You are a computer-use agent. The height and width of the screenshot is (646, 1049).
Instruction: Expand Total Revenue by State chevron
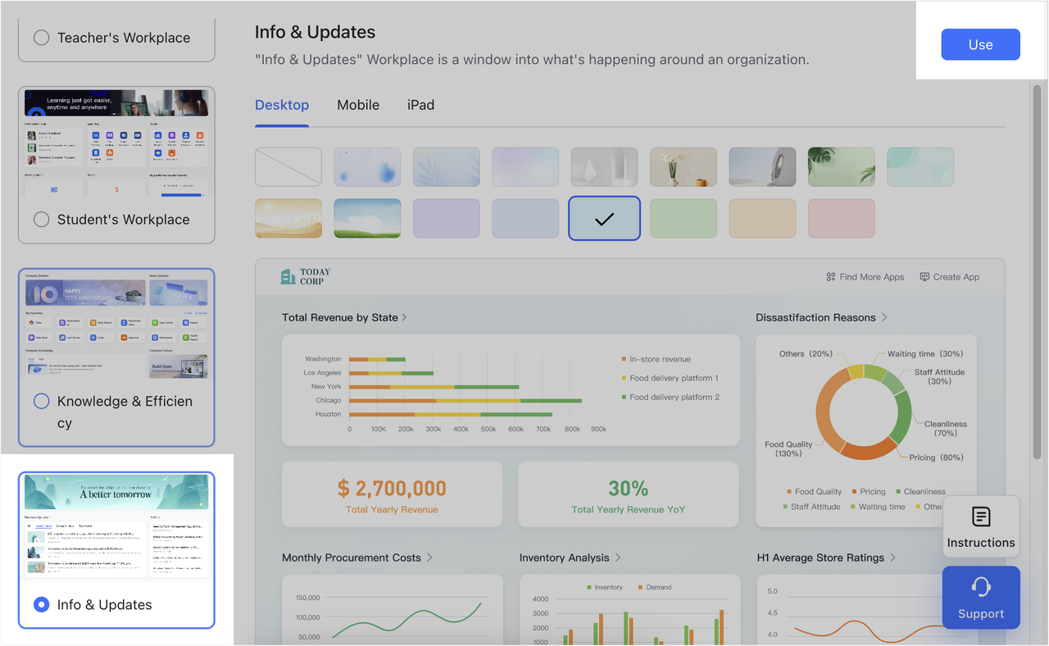coord(404,317)
